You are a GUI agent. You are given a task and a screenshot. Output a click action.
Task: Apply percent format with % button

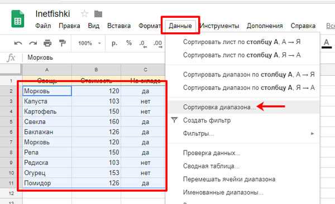coord(129,43)
